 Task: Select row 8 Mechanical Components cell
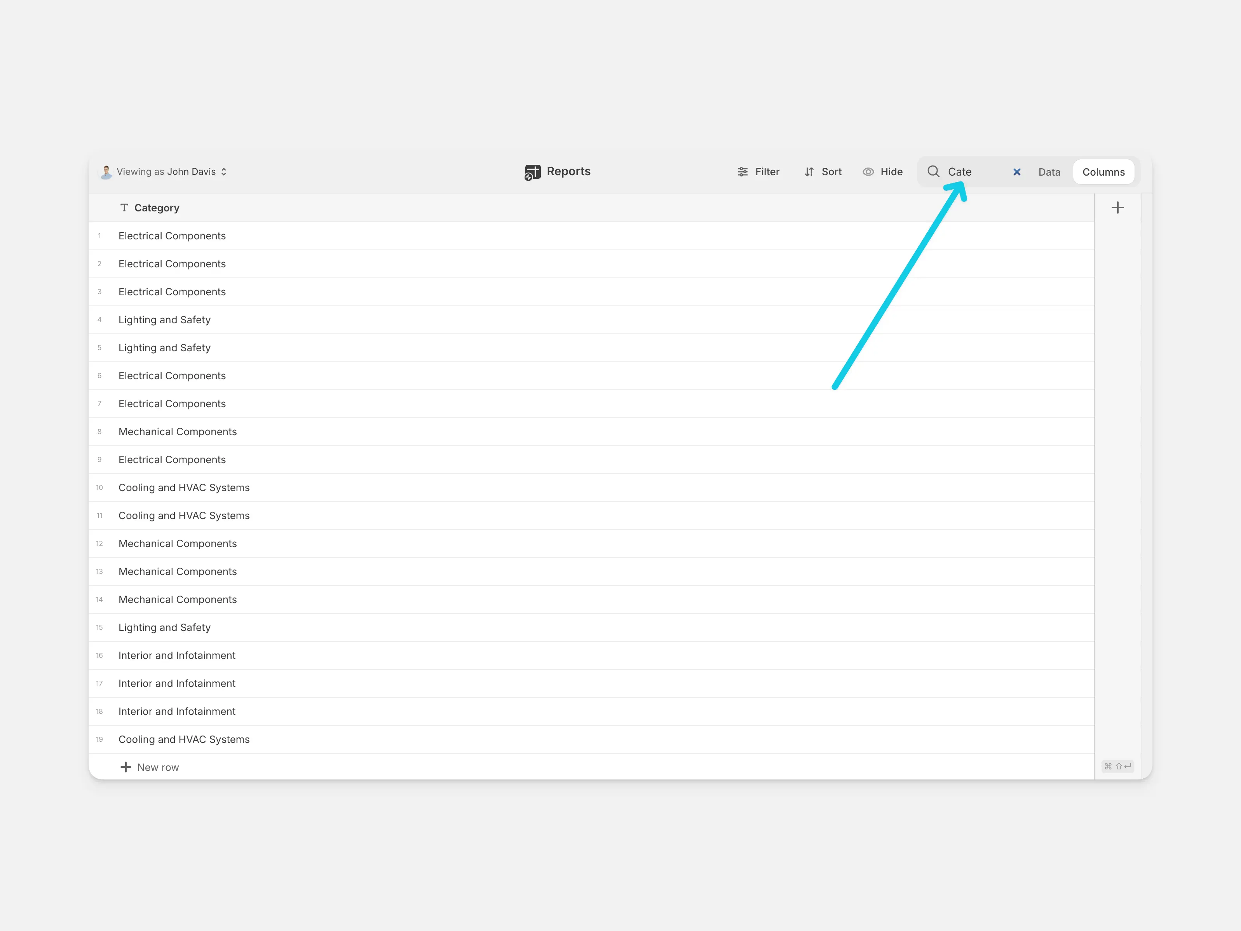pyautogui.click(x=591, y=432)
